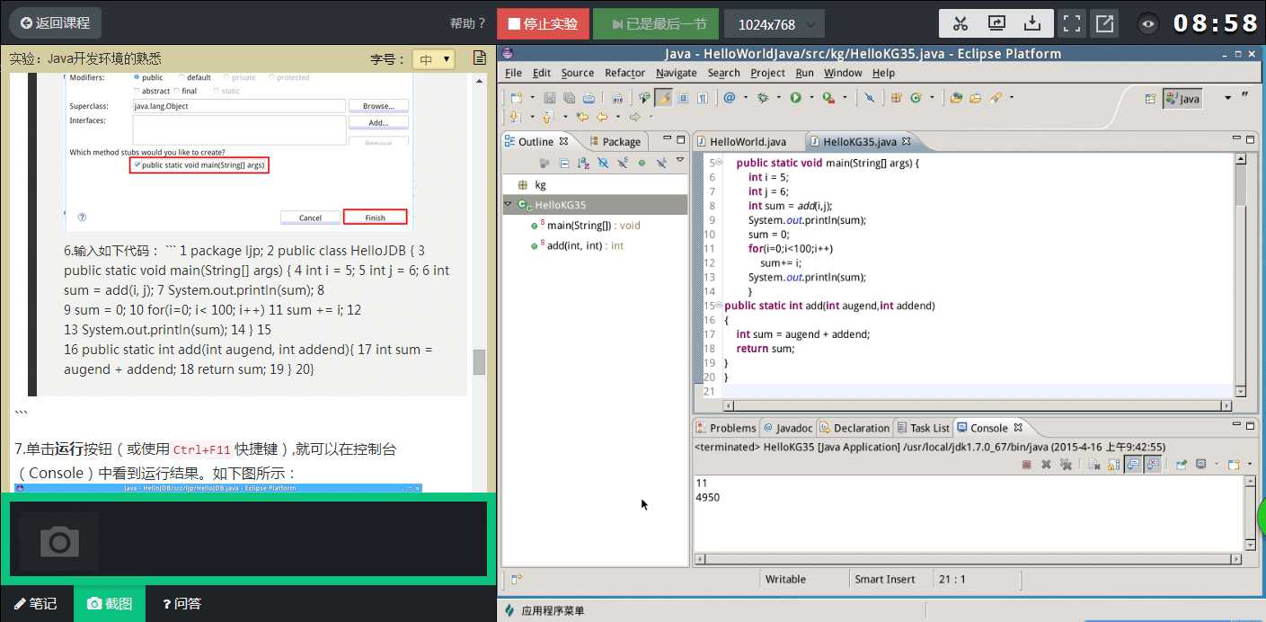Toggle Show Whitespace Characters pilcrow icon
Viewport: 1266px width, 622px height.
click(703, 98)
